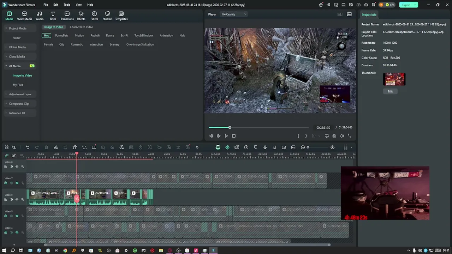Unlock the Video 4 track
This screenshot has height=254, width=452.
[6, 232]
